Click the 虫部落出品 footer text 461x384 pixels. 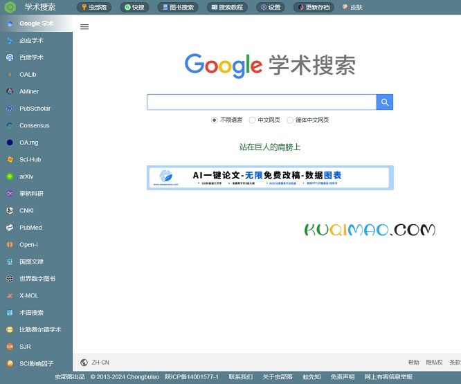point(70,377)
